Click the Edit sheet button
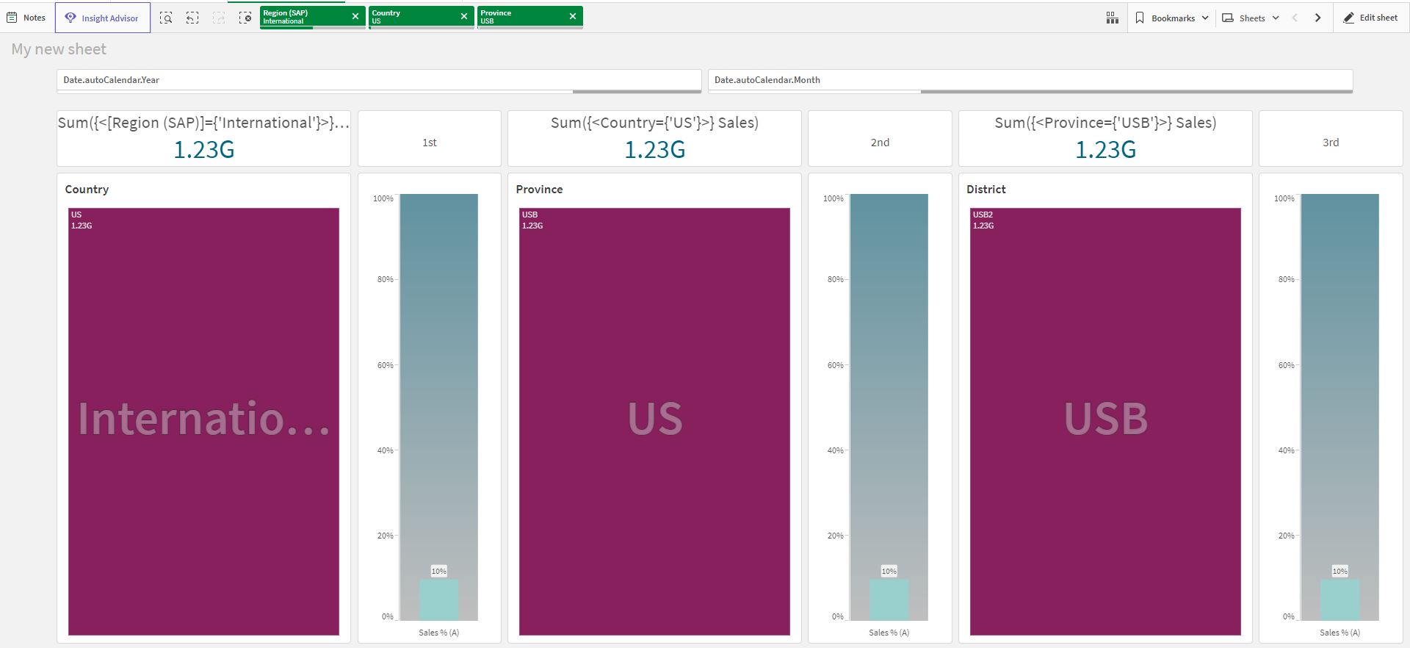This screenshot has width=1410, height=648. [x=1370, y=18]
